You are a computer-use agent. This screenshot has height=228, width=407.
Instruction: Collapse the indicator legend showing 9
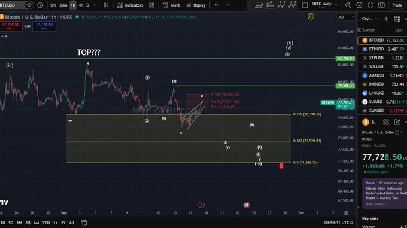tap(4, 37)
